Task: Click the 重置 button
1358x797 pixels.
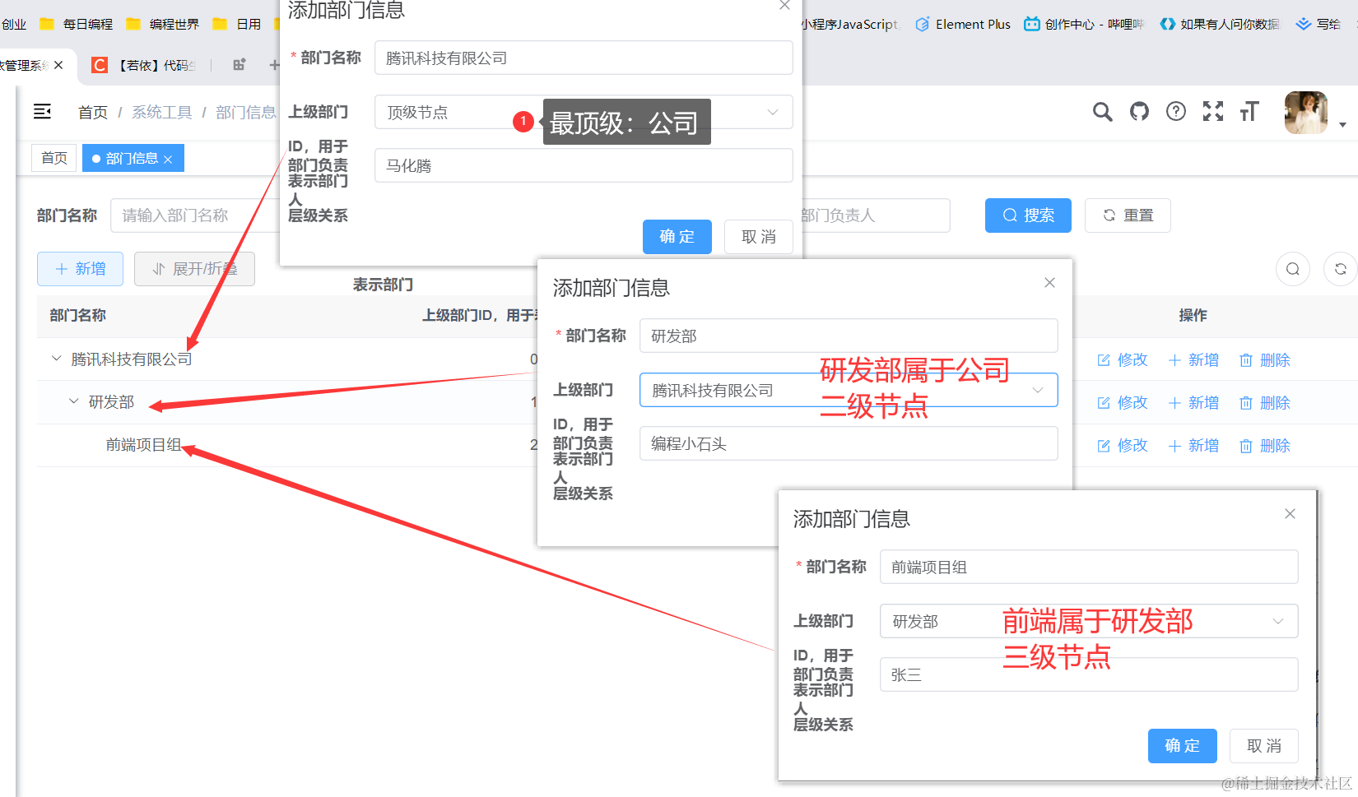Action: [1128, 215]
